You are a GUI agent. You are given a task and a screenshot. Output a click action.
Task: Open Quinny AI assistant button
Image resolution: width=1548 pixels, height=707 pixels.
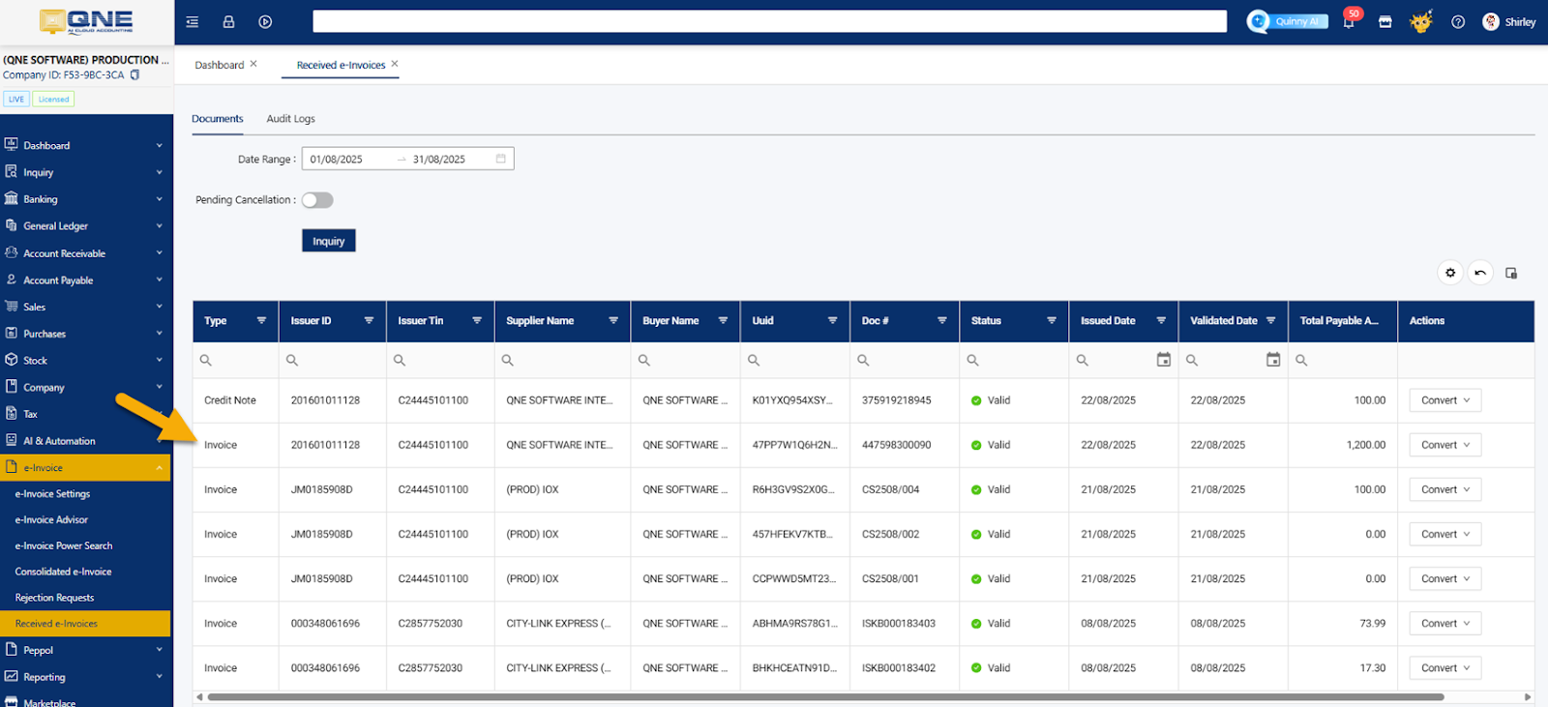coord(1288,21)
